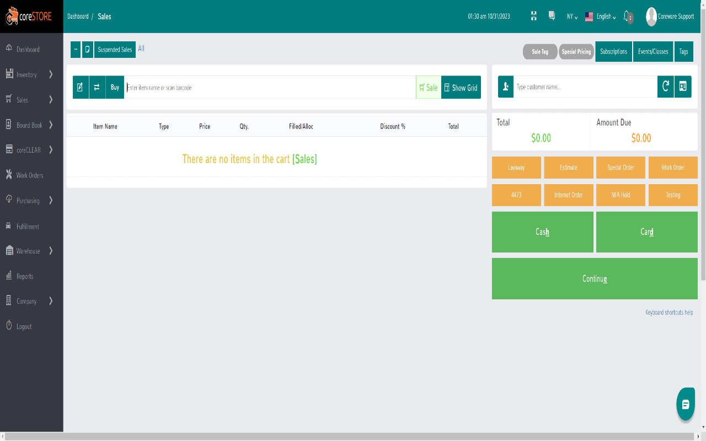Image resolution: width=706 pixels, height=441 pixels.
Task: Open the NY location dropdown
Action: click(x=572, y=17)
